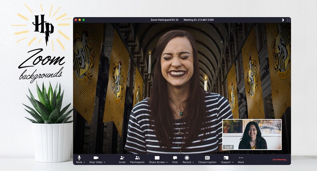Enable Closed Caption
The width and height of the screenshot is (317, 171).
(207, 159)
